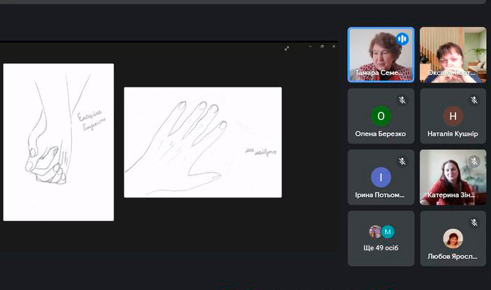491x290 pixels.
Task: Click muted mic icon on Наталія Кушнір tile
Action: pos(474,100)
